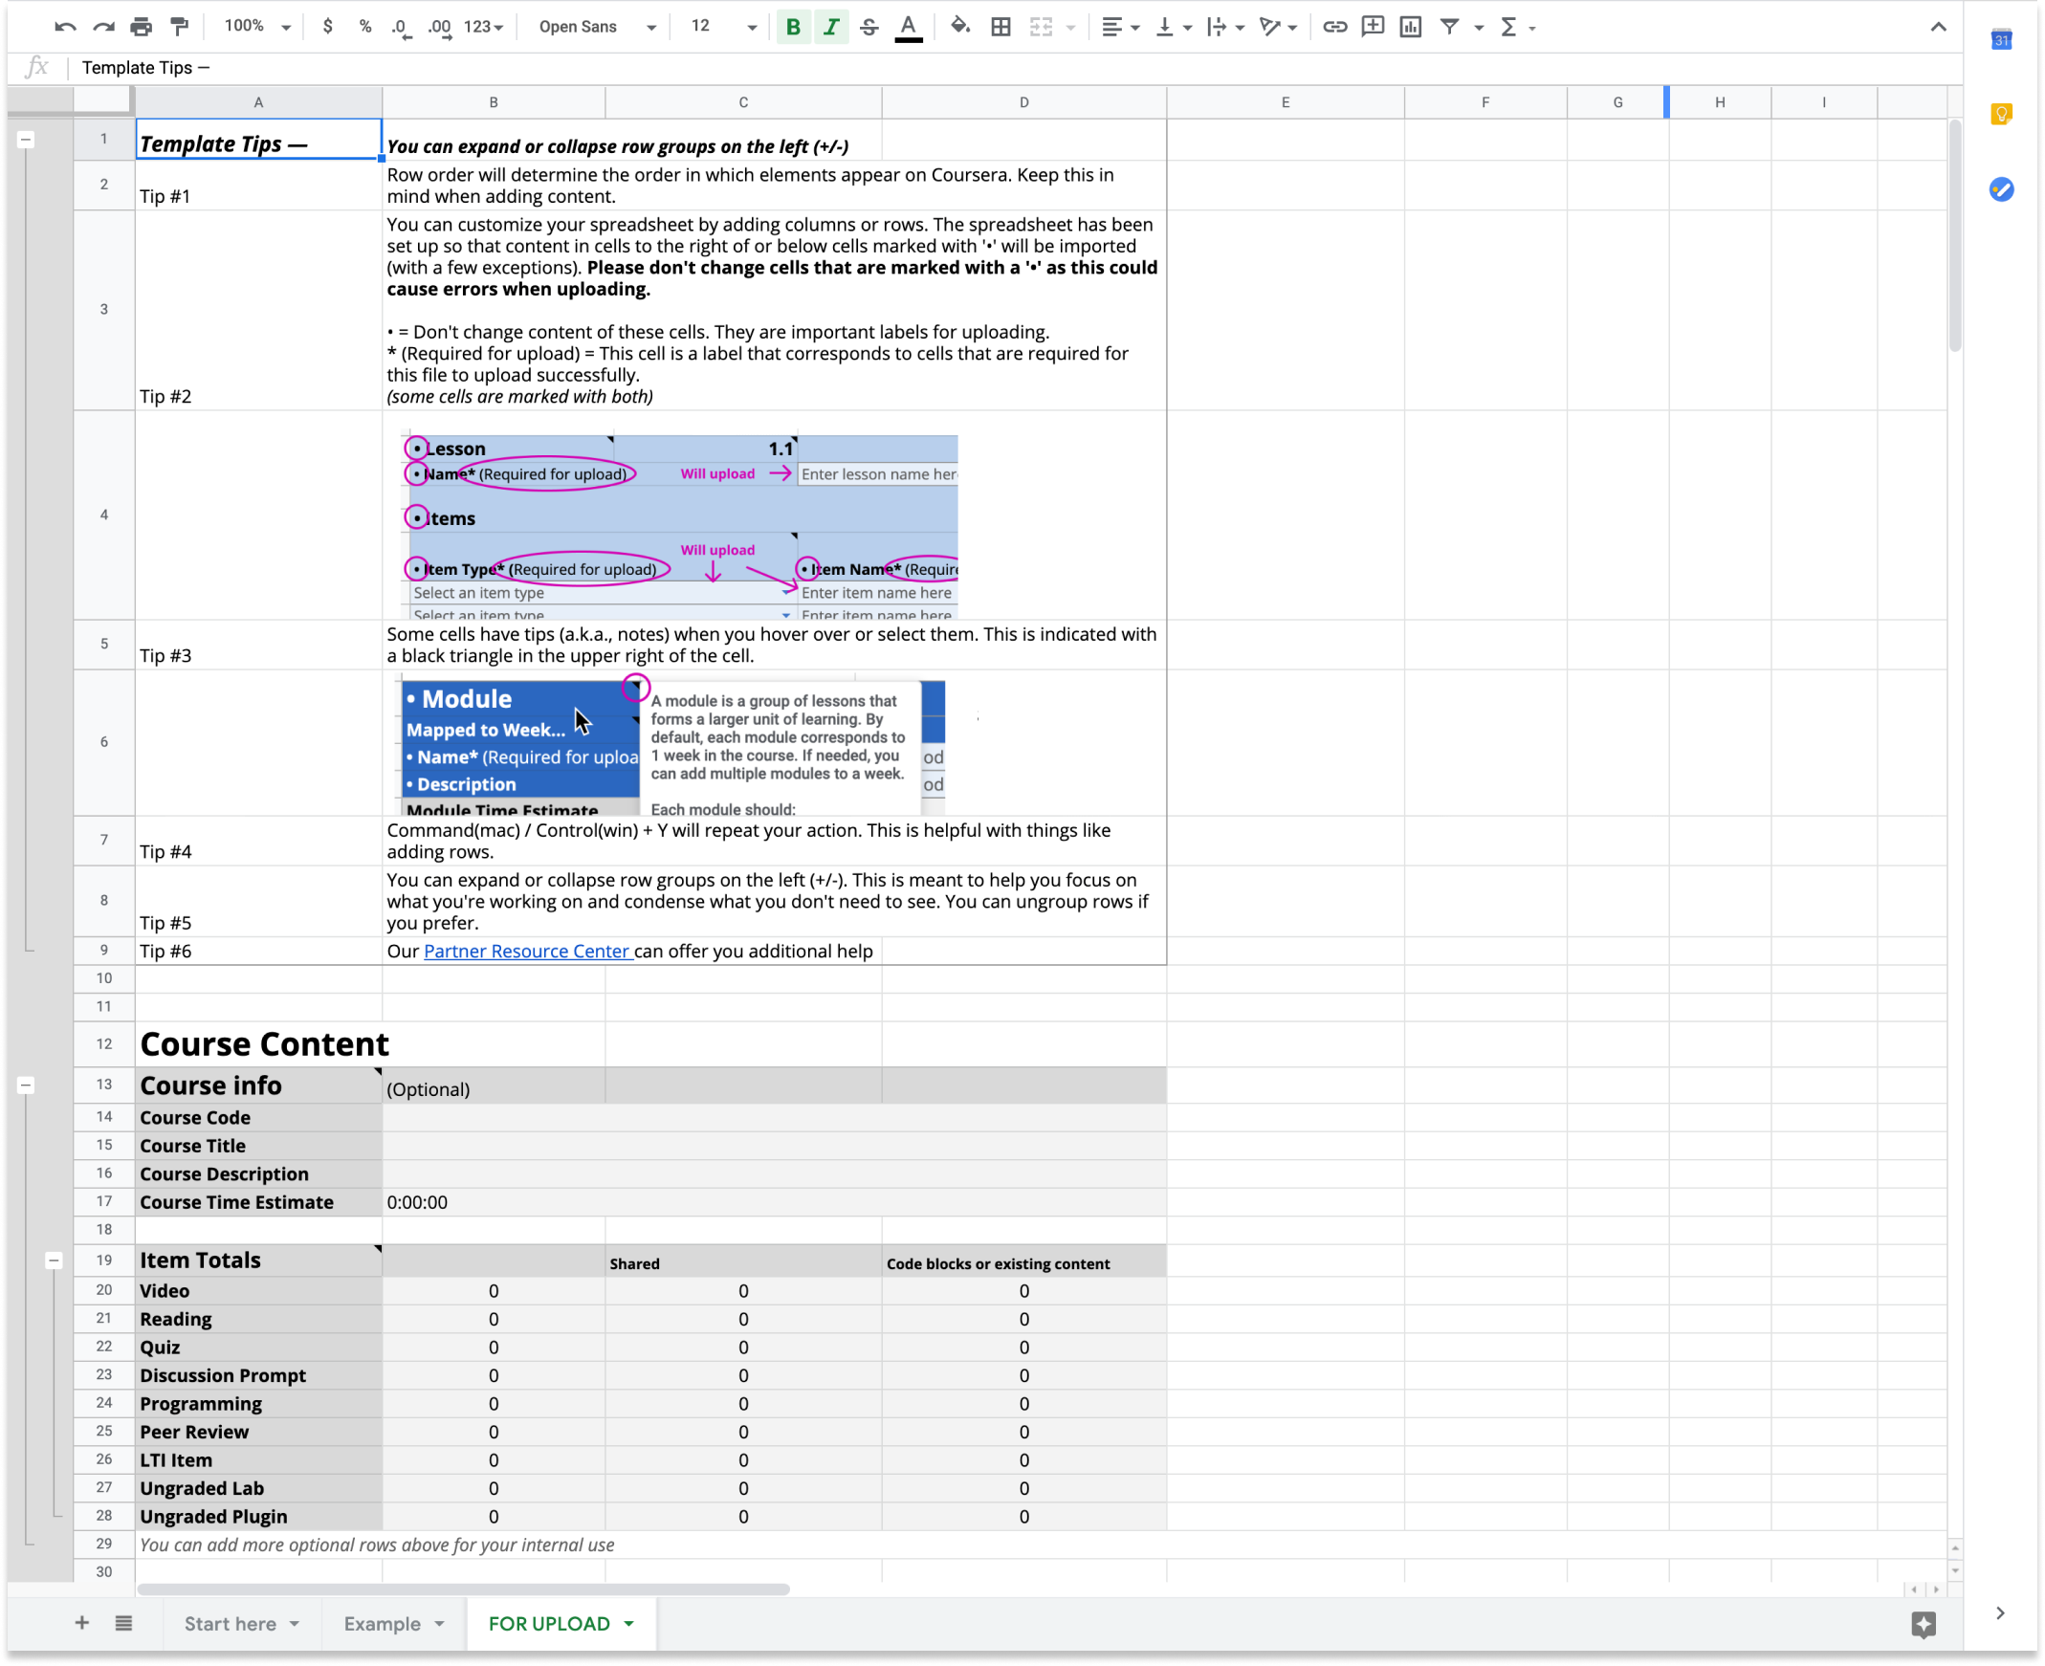Insert a link using toolbar icon
Image resolution: width=2045 pixels, height=1666 pixels.
coord(1335,27)
